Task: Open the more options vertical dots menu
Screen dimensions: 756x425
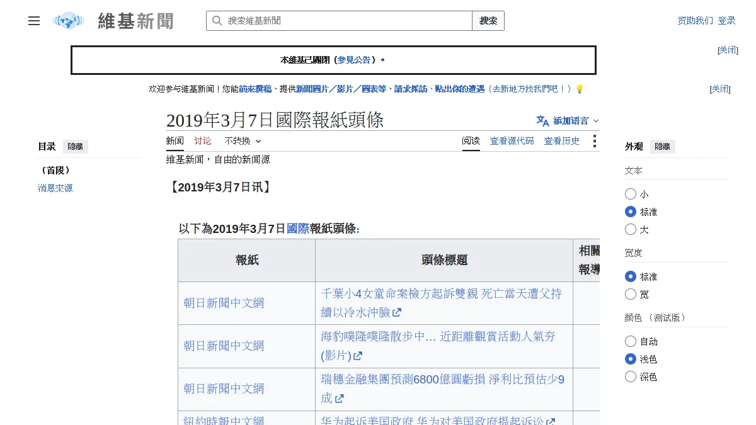Action: pos(594,141)
